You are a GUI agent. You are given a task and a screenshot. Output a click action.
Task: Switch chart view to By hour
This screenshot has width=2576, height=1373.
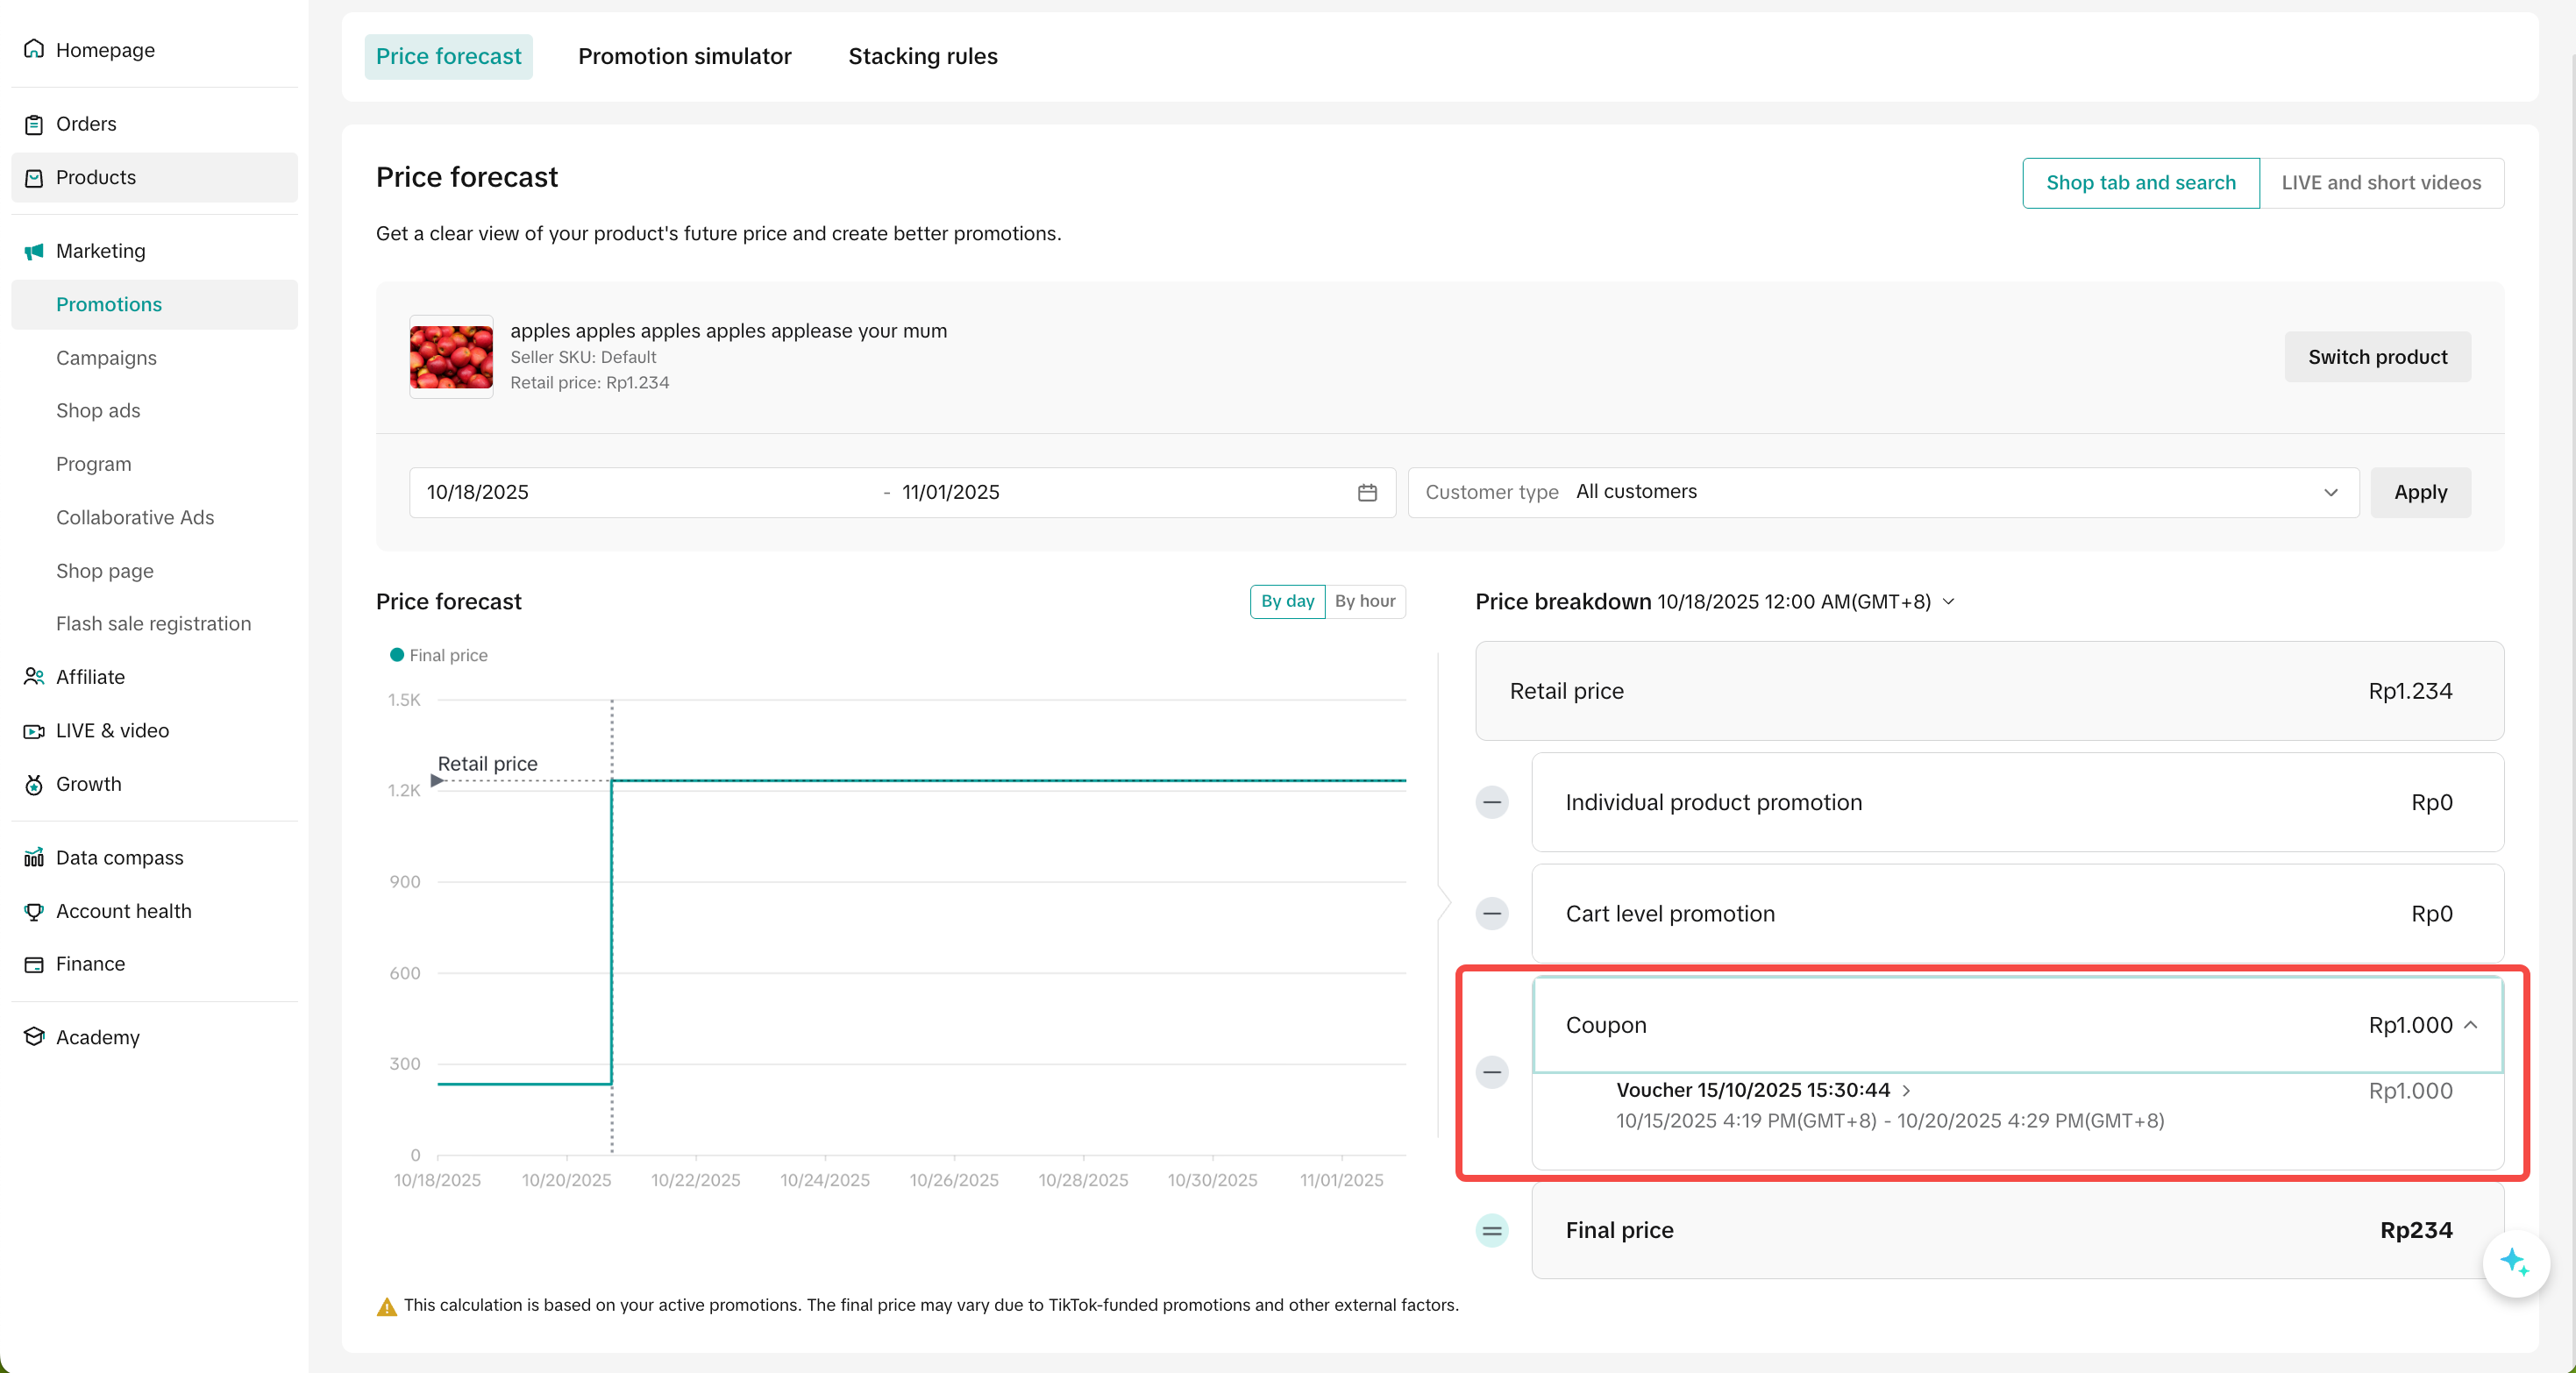(1364, 601)
